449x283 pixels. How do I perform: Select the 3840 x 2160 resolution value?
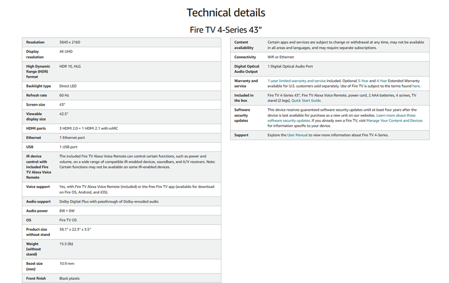pos(70,42)
